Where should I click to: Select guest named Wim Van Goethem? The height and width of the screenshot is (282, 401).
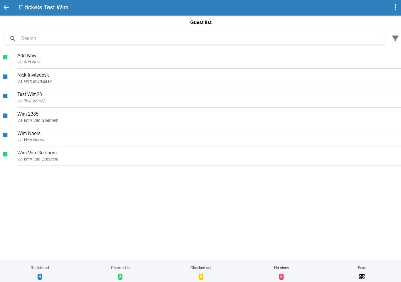[201, 156]
